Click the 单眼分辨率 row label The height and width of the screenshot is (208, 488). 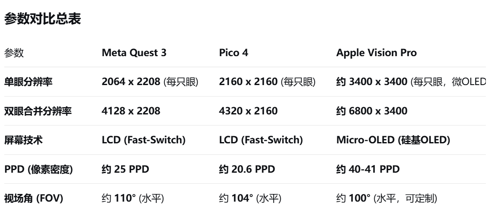coord(29,82)
